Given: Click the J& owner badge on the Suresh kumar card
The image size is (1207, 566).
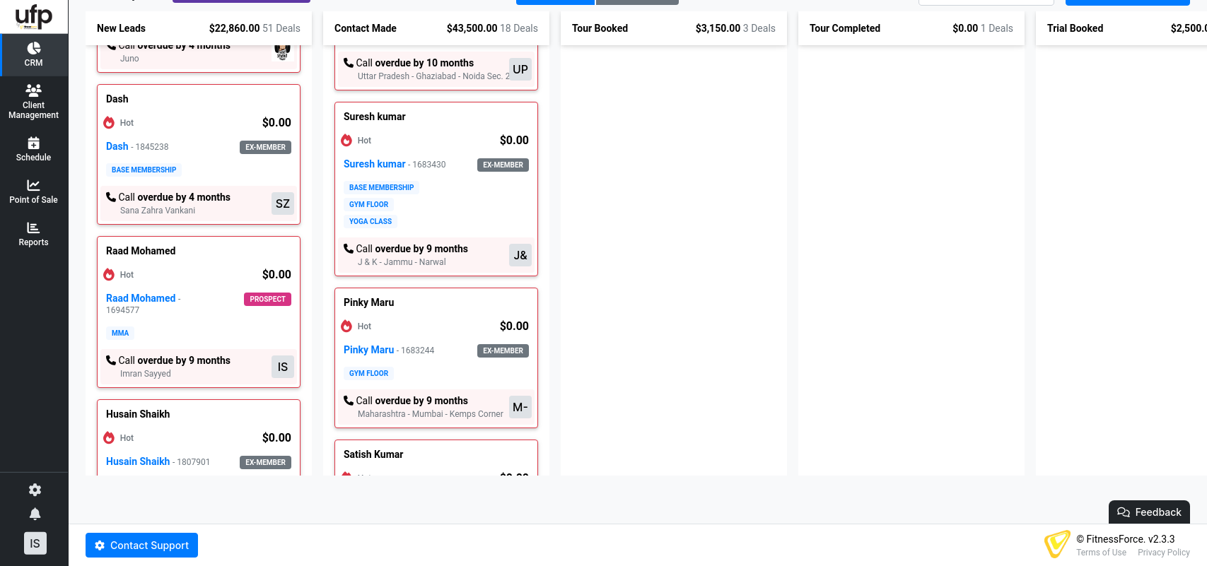Looking at the screenshot, I should coord(520,255).
